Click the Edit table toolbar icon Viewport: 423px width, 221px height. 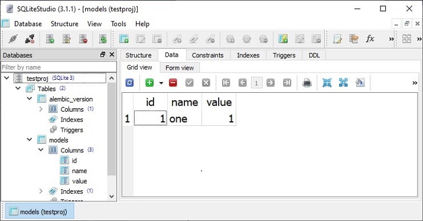[141, 39]
